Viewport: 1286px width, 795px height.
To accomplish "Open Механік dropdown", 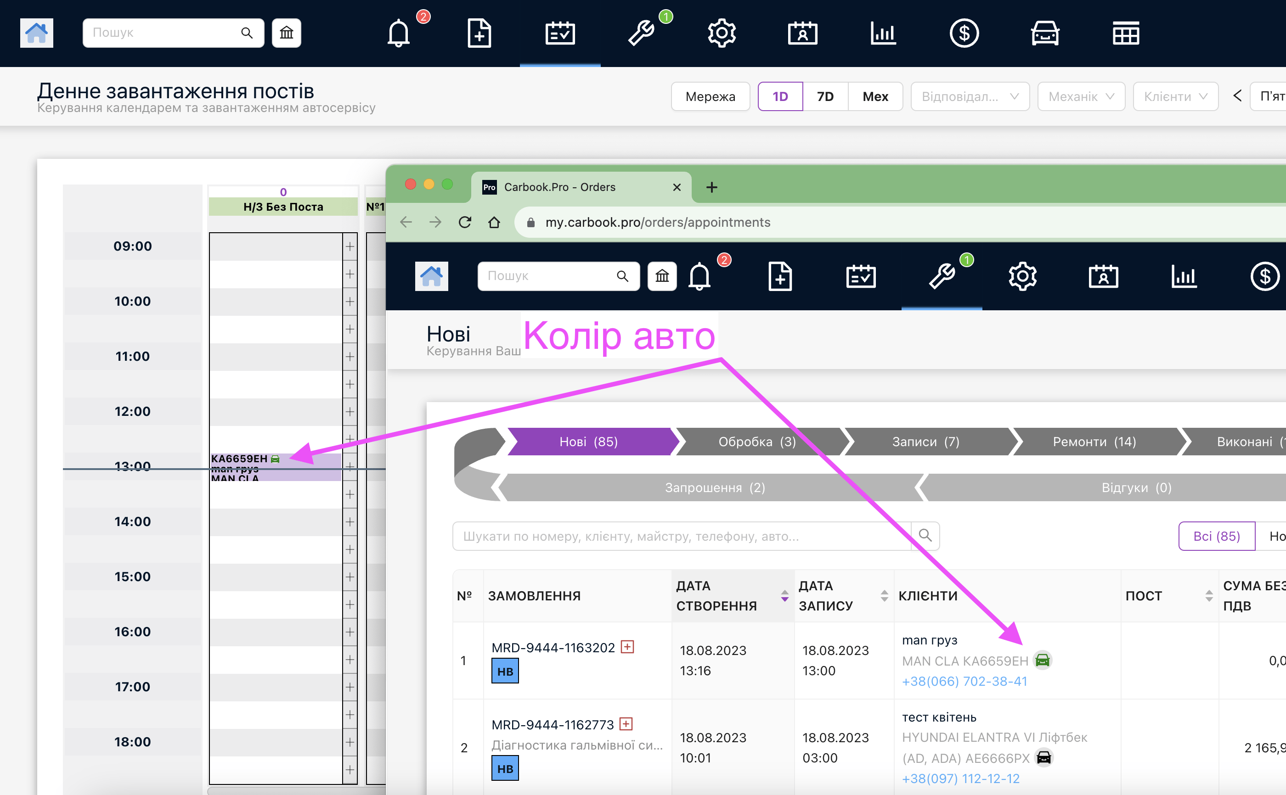I will [x=1081, y=96].
